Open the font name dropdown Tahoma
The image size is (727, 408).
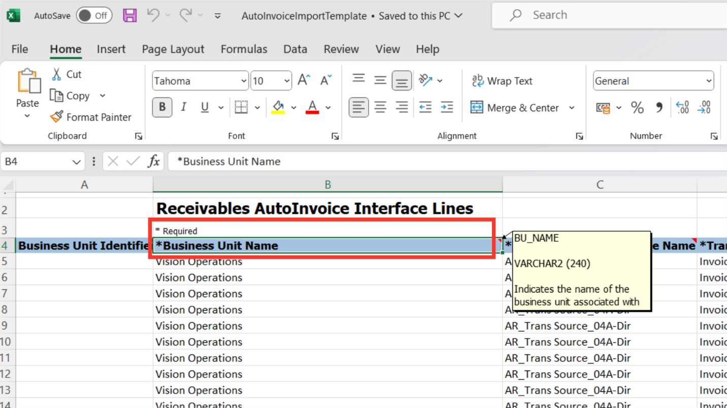[244, 81]
